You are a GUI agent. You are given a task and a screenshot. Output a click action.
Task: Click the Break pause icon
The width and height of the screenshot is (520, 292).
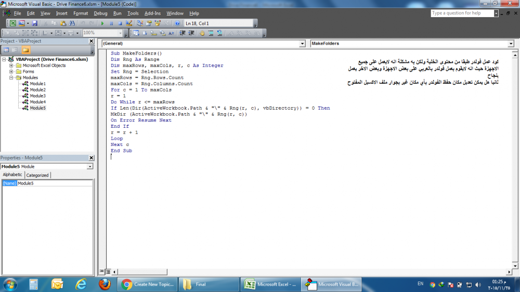[x=111, y=23]
